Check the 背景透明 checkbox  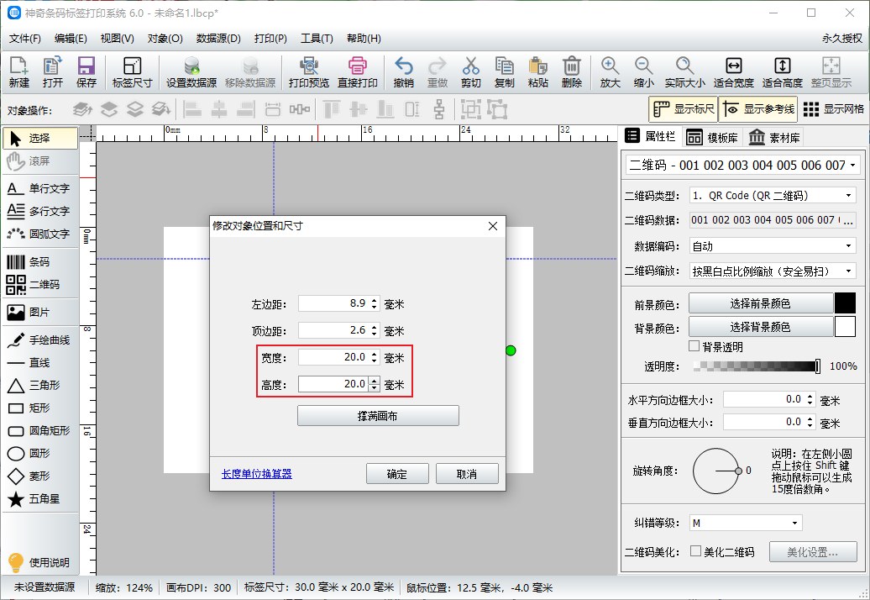[x=694, y=346]
